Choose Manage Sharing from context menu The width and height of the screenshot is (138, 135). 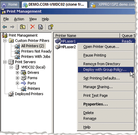(106, 87)
